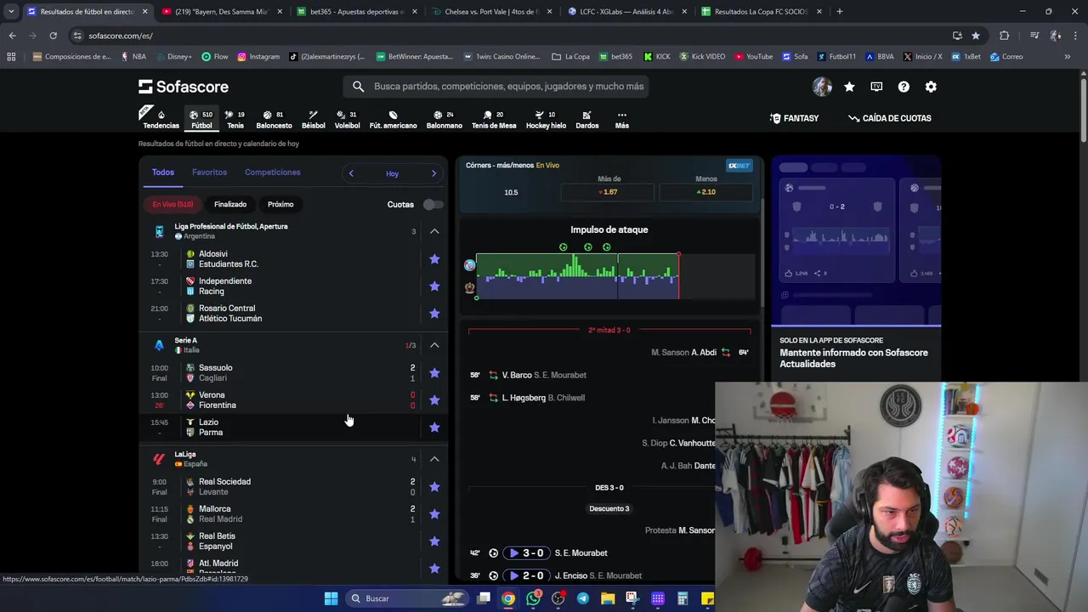The width and height of the screenshot is (1088, 612).
Task: Select the Fútbol sport tab
Action: pos(201,119)
